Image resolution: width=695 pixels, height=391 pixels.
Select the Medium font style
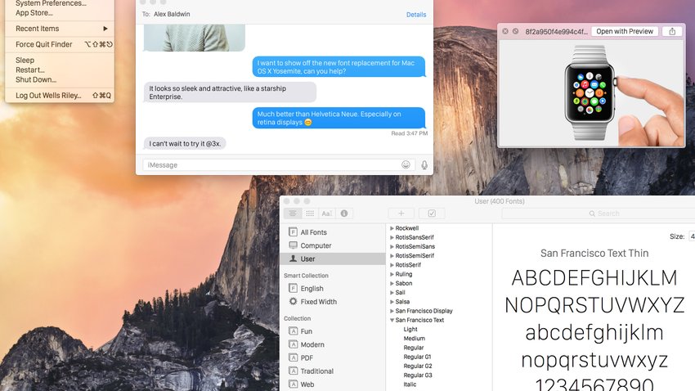[415, 339]
